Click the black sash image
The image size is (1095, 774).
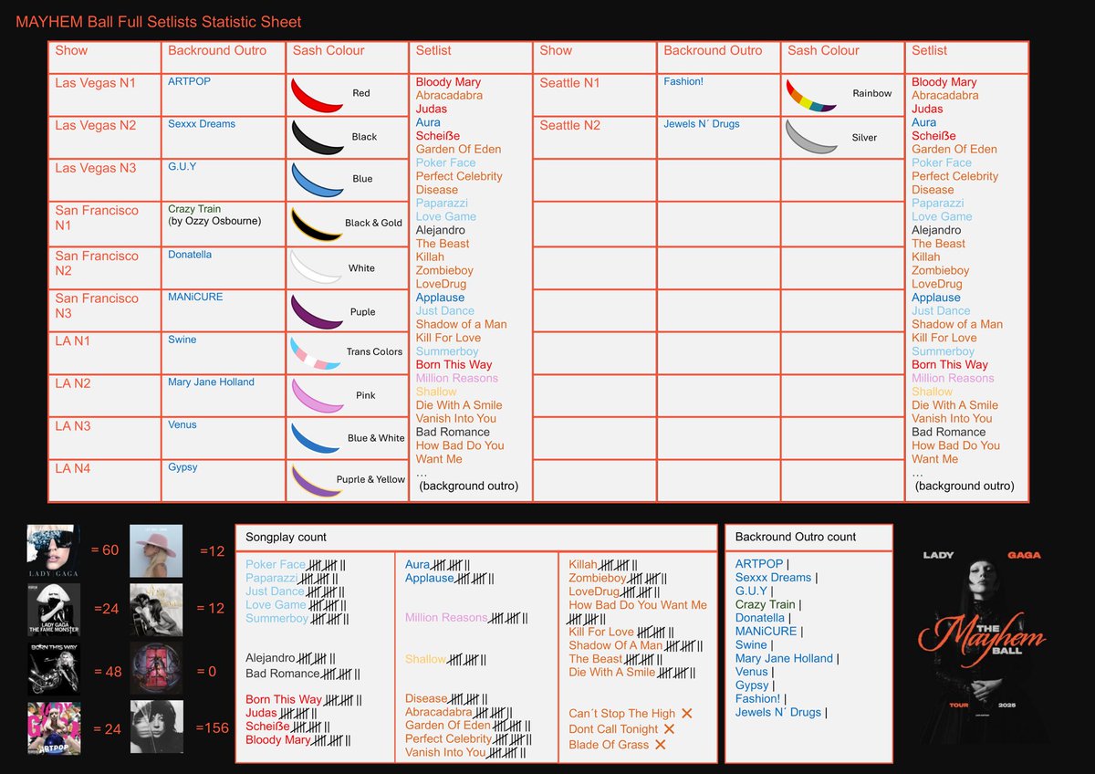(x=317, y=138)
